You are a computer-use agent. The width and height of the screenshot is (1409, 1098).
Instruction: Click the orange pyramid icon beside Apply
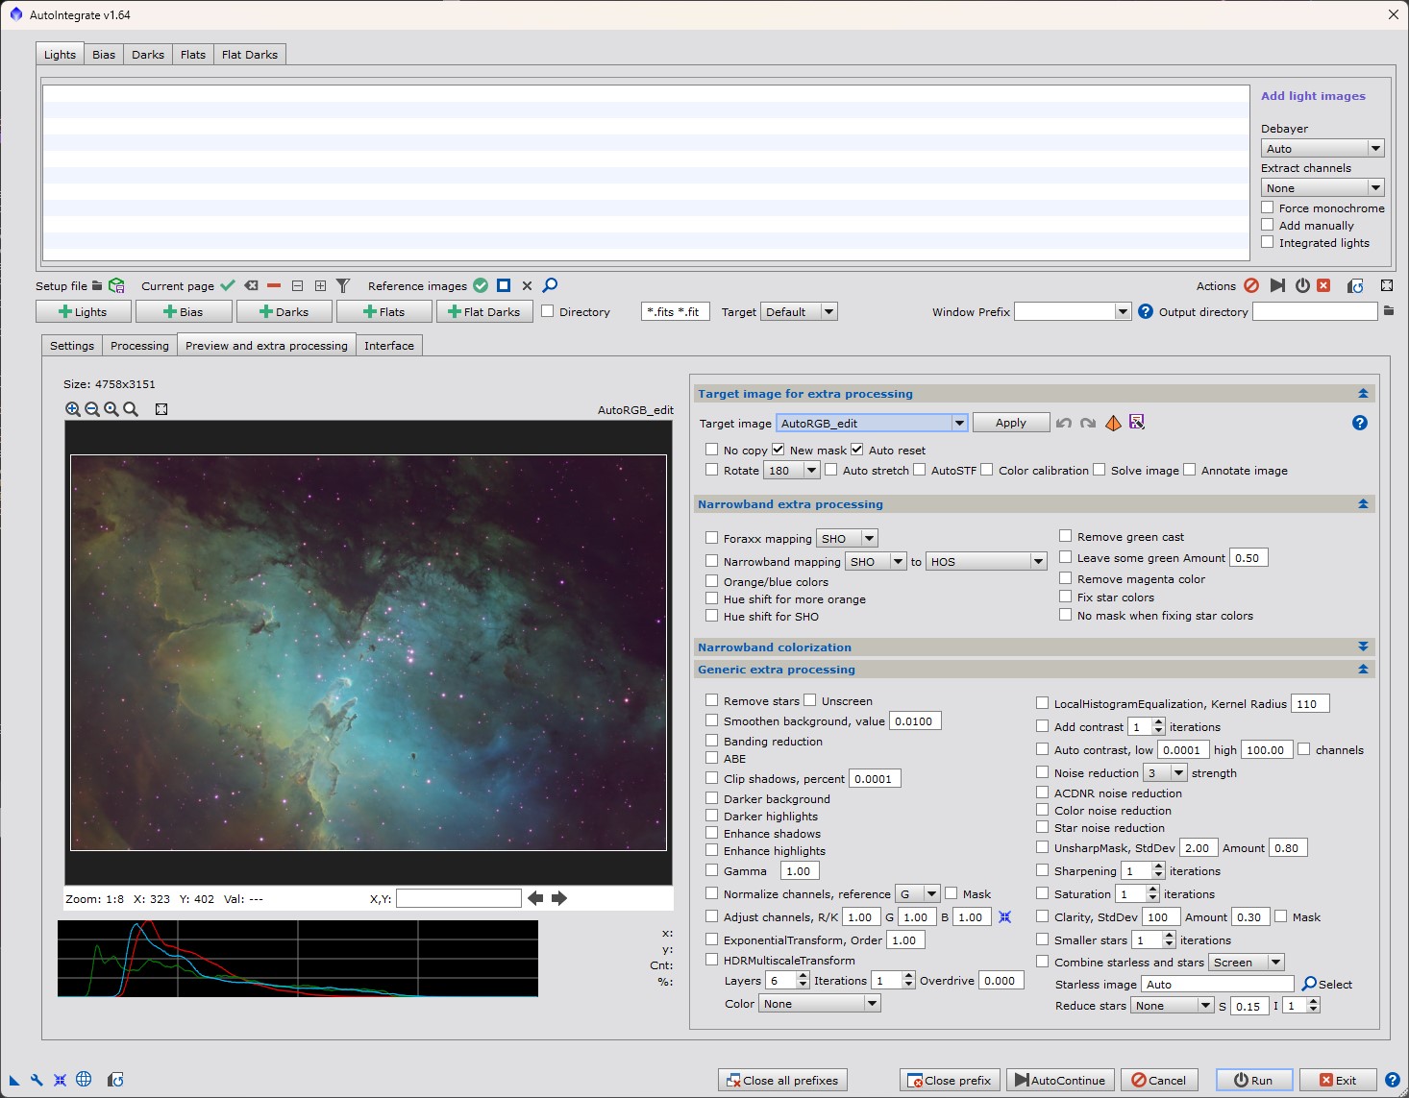click(1113, 424)
